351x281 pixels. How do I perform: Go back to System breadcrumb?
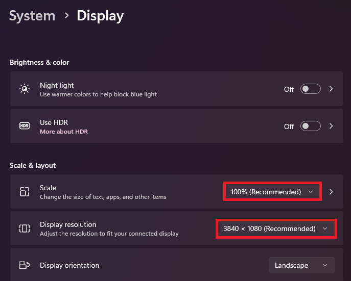point(32,15)
